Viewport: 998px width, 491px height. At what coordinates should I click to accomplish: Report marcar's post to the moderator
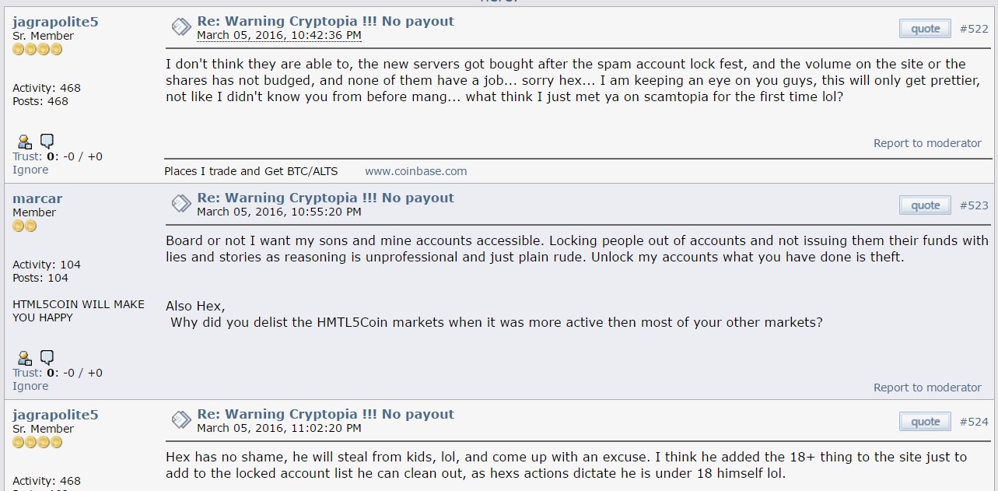pos(927,388)
